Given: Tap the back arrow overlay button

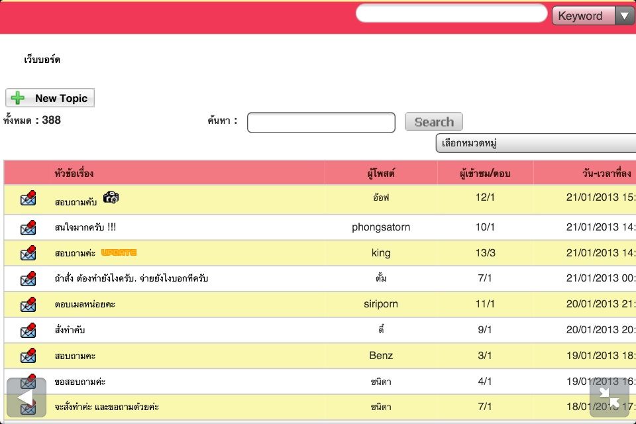Looking at the screenshot, I should point(26,397).
